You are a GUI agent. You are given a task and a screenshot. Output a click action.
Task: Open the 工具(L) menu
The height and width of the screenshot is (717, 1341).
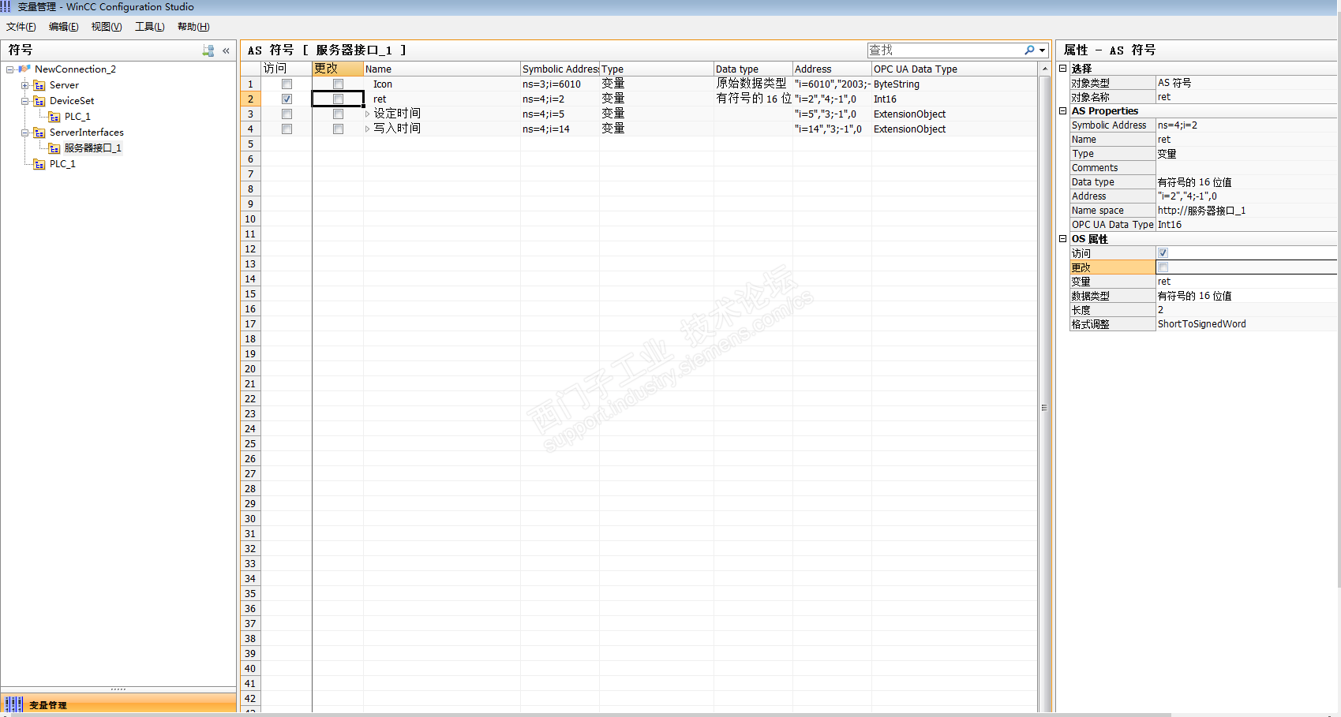150,27
